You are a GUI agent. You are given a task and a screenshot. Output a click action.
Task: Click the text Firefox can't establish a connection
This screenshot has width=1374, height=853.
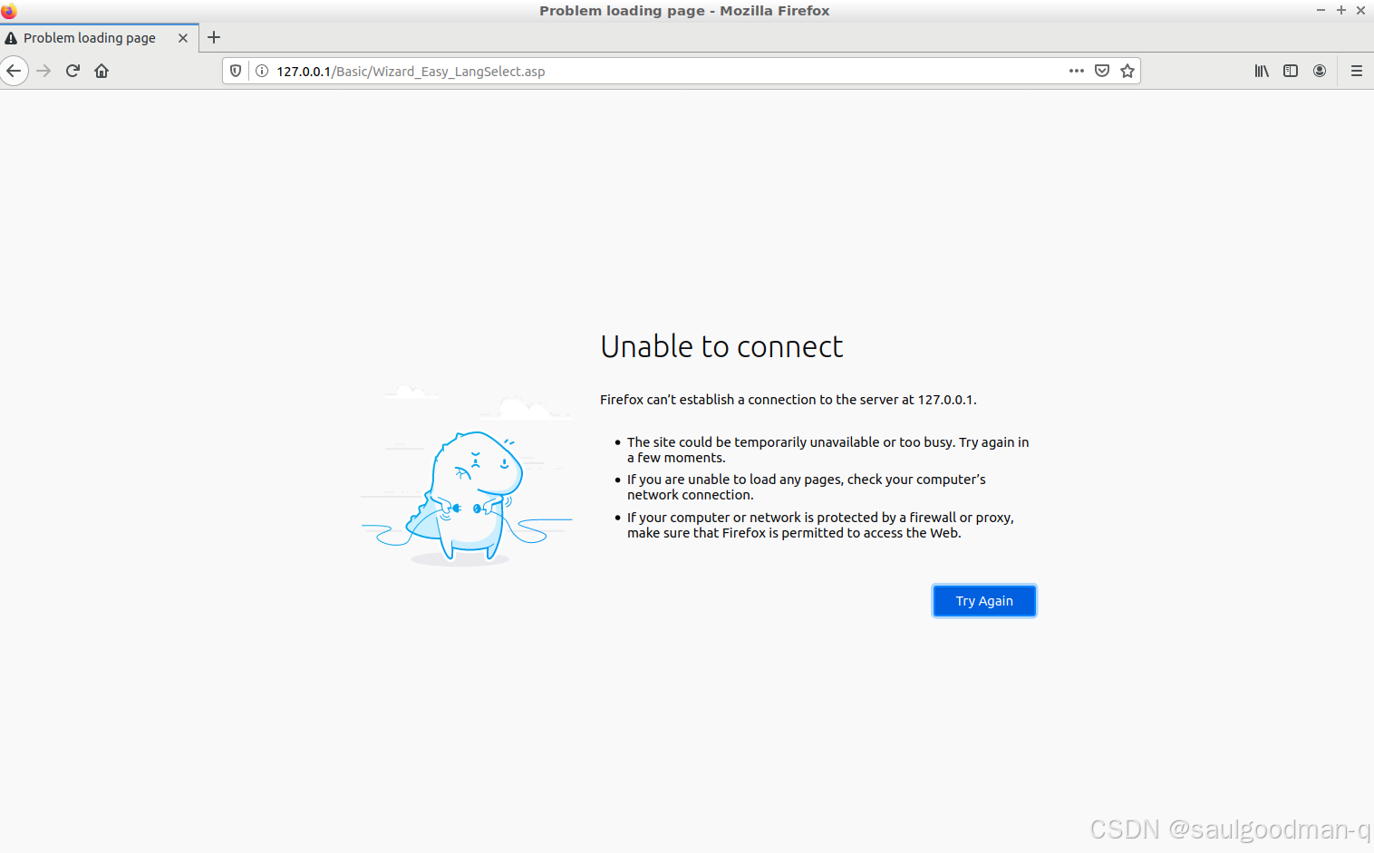[788, 400]
